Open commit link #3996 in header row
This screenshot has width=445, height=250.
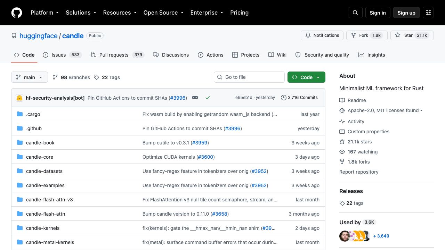coord(178,98)
